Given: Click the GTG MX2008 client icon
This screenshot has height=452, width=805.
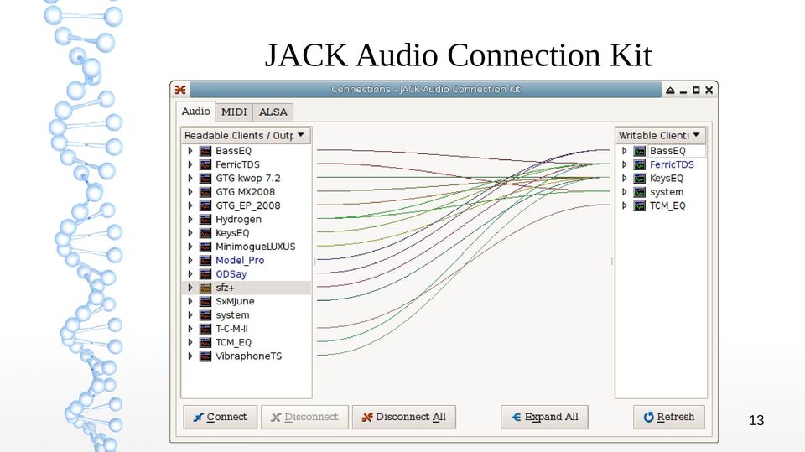Looking at the screenshot, I should click(205, 192).
